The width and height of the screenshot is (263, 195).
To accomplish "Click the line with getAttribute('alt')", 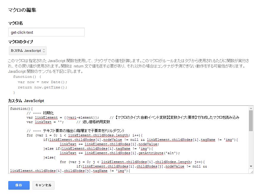I will pyautogui.click(x=120, y=153).
